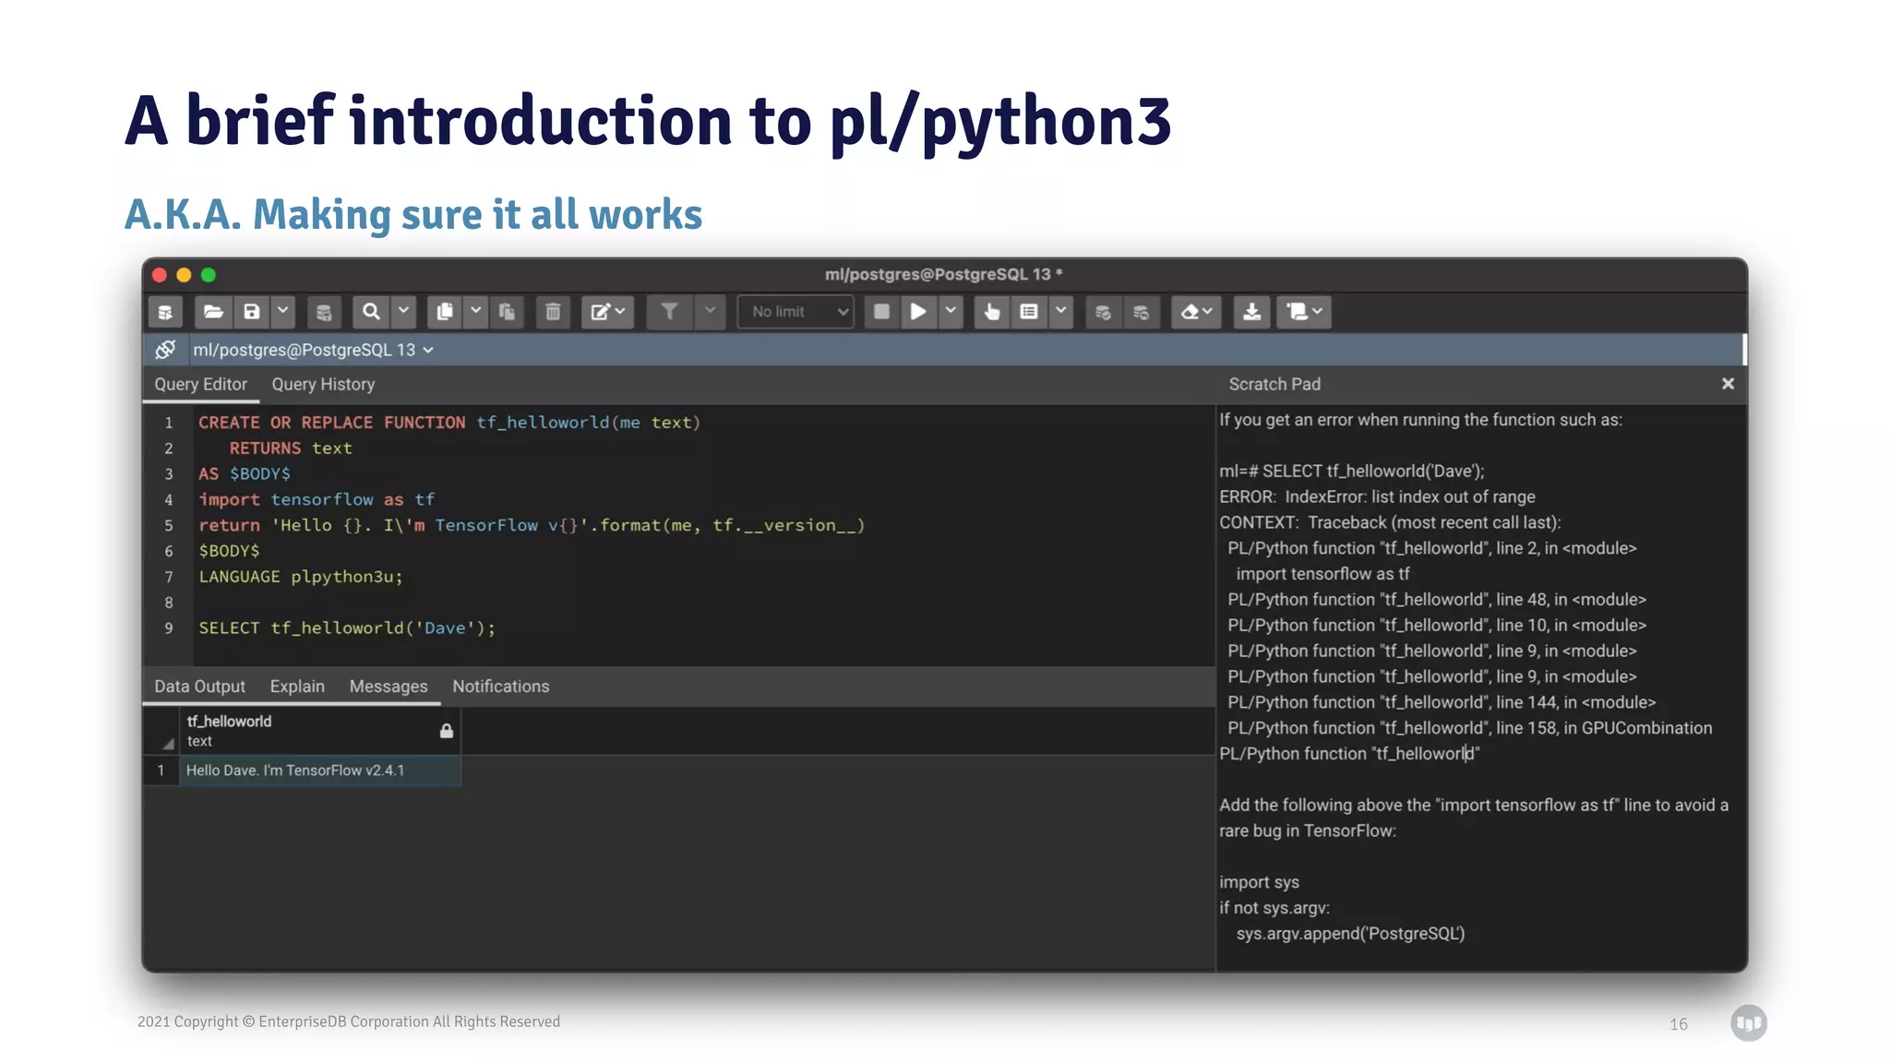Click the sys.argv.append('PostgreSQL') line
The image size is (1890, 1063).
tap(1350, 934)
